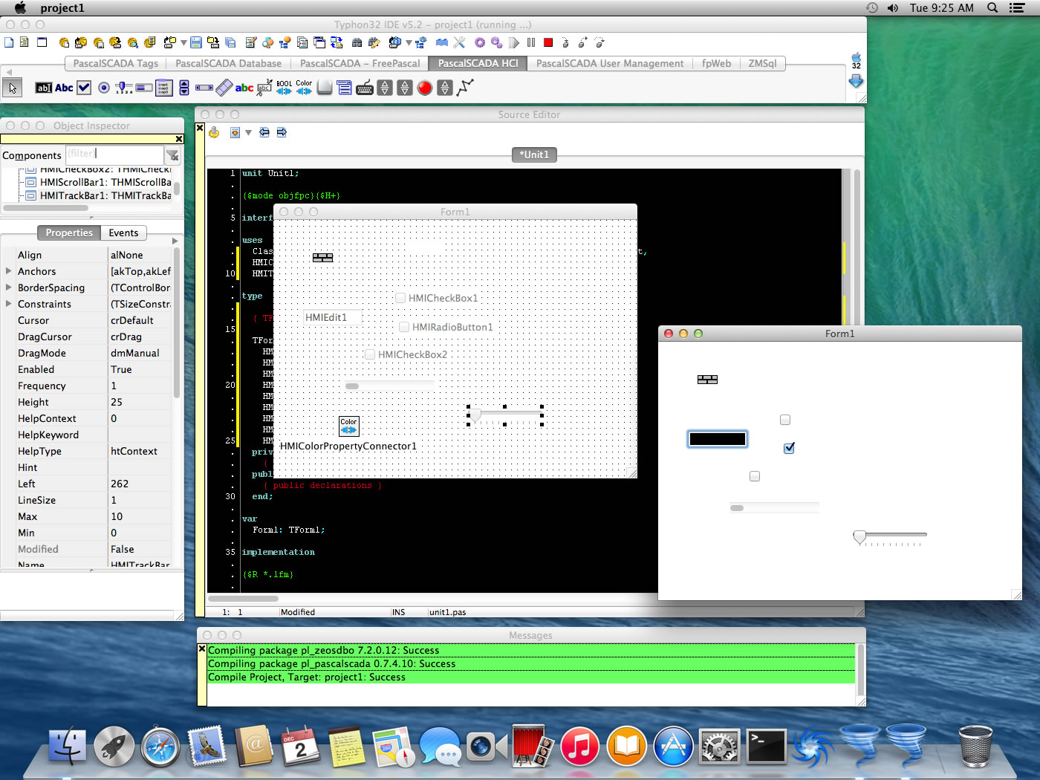The image size is (1040, 780).
Task: Pick the Abc HMILabel component icon
Action: (64, 88)
